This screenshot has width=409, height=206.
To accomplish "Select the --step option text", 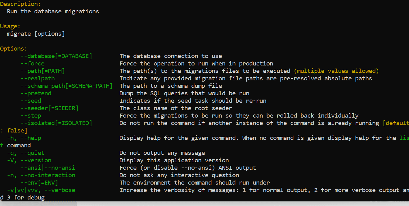I will tap(31, 116).
